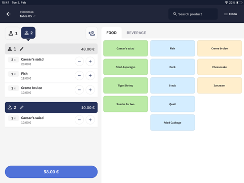Add Duck product tile

pos(172,67)
